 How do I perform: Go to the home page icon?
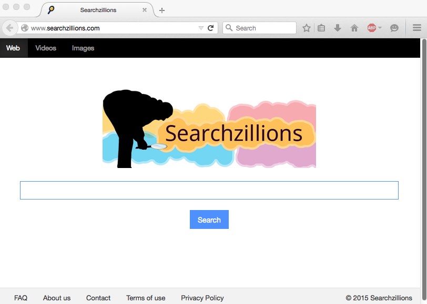click(354, 28)
